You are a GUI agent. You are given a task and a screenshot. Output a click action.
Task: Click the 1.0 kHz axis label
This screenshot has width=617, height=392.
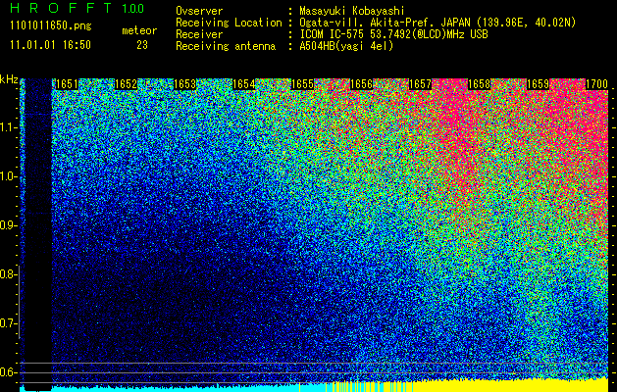tap(8, 176)
